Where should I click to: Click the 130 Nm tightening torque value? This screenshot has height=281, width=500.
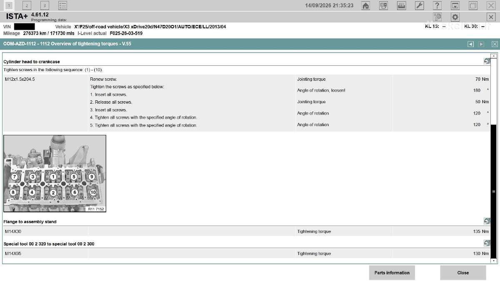pos(481,254)
